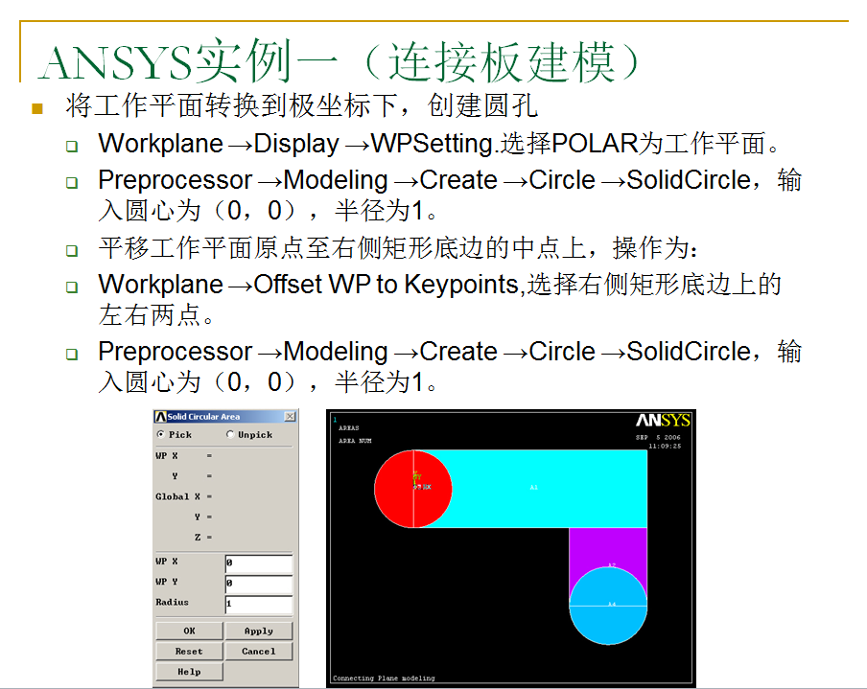Click OK in Solid Circular Area dialog
The width and height of the screenshot is (867, 689).
(189, 631)
